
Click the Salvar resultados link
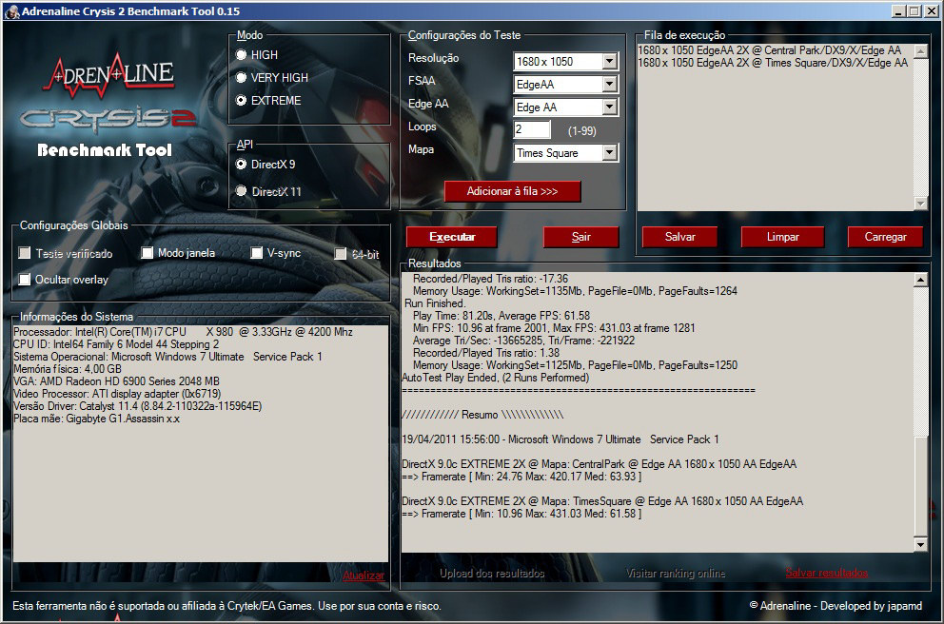(x=827, y=573)
